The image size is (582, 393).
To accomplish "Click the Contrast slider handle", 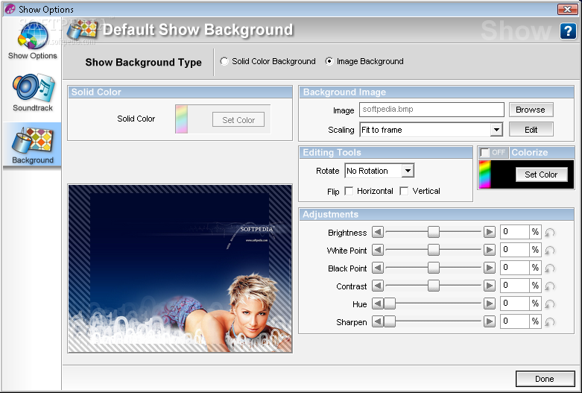I will [433, 286].
